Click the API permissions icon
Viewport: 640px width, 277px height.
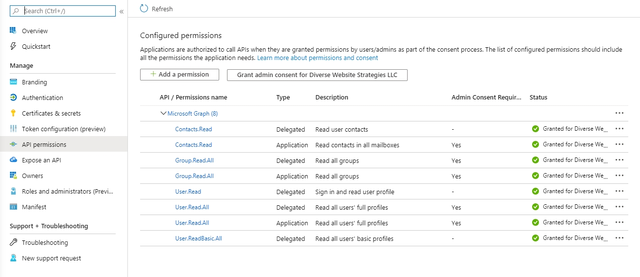(x=13, y=144)
